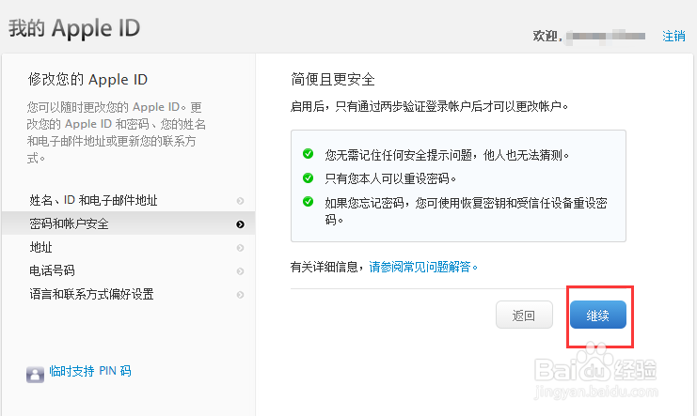Click green checkmark beside 只有您本人可以重设密码
Image resolution: width=697 pixels, height=416 pixels.
pyautogui.click(x=308, y=178)
